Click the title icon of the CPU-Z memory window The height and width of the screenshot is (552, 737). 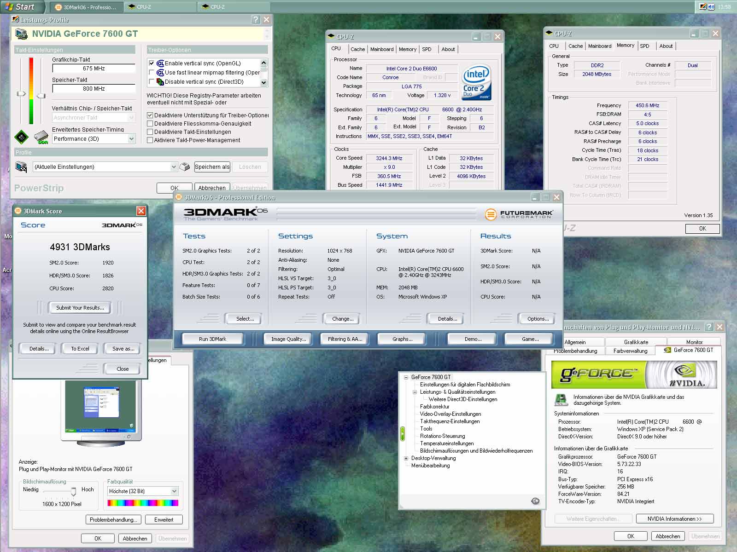point(549,33)
